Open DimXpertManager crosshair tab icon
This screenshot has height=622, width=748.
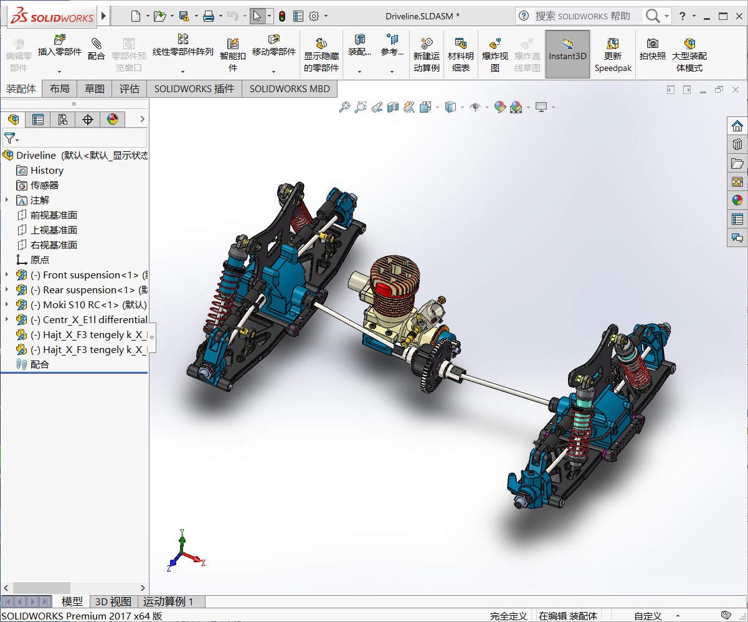pos(88,119)
